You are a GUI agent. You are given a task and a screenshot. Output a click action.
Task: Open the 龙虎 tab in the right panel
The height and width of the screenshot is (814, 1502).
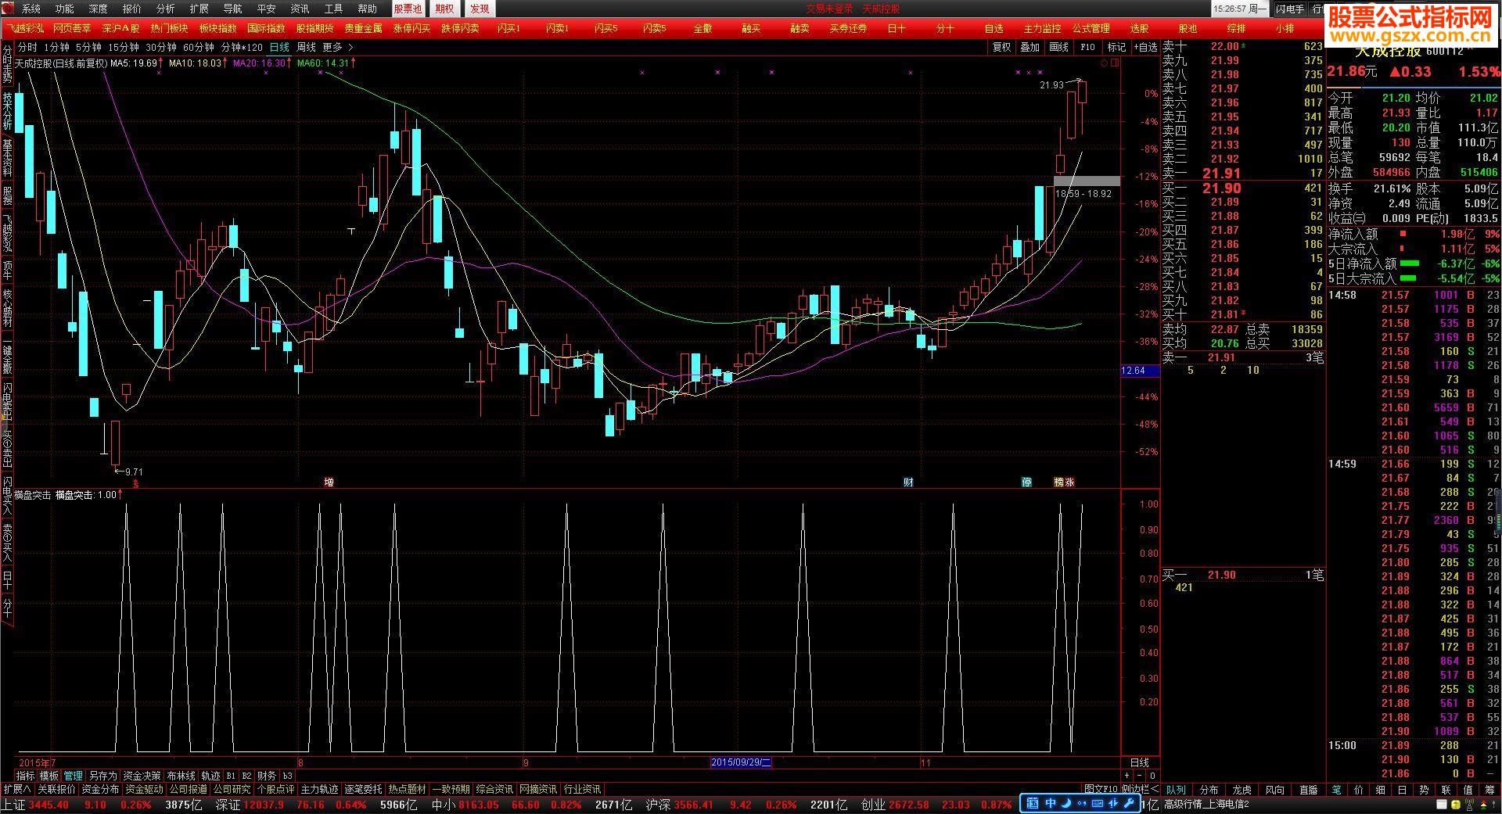[x=1242, y=790]
